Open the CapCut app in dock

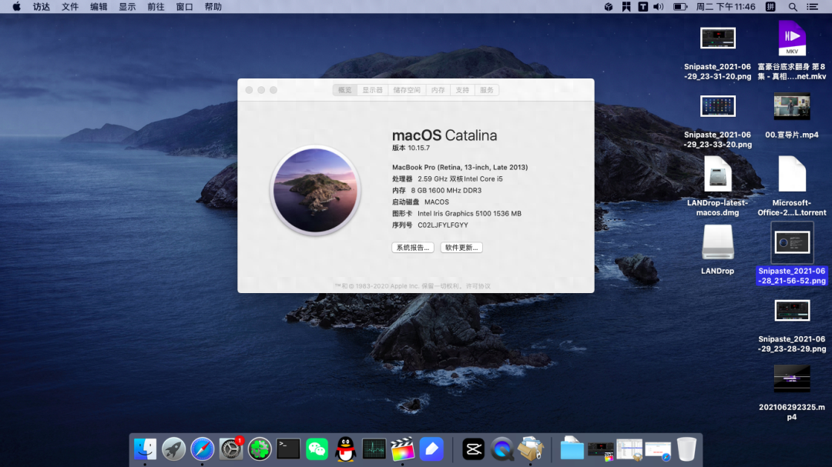(473, 449)
